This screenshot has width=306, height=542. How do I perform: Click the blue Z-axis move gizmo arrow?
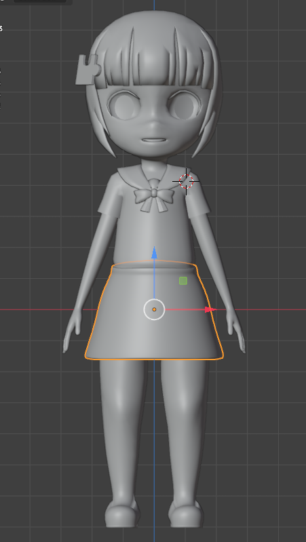click(x=154, y=252)
